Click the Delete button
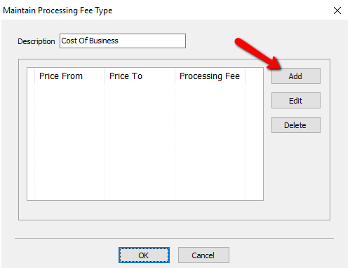This screenshot has width=350, height=268. point(296,125)
